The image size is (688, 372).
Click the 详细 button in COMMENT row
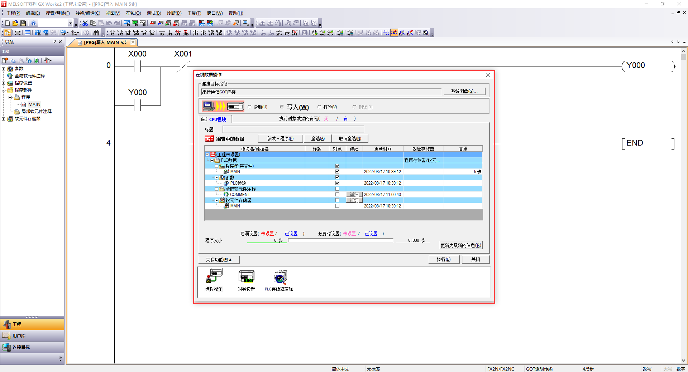click(354, 195)
